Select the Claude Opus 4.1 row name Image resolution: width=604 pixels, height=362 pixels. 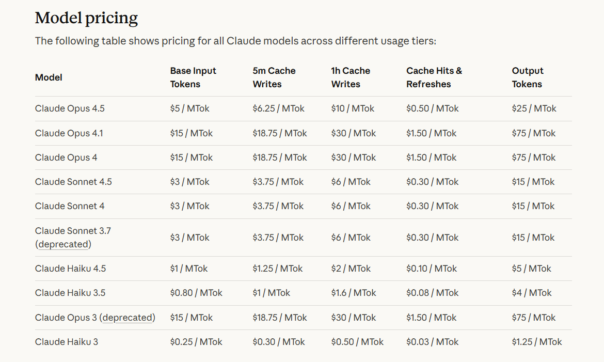tap(69, 133)
